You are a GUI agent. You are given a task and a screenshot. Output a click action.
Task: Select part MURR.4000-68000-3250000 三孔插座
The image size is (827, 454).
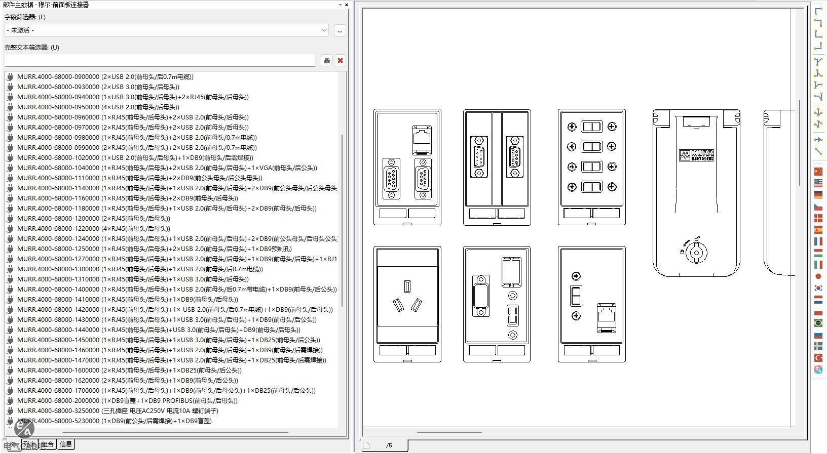[118, 411]
